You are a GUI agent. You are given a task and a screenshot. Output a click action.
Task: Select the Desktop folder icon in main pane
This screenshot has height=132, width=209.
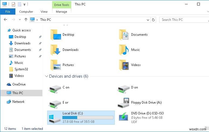coord(56,35)
